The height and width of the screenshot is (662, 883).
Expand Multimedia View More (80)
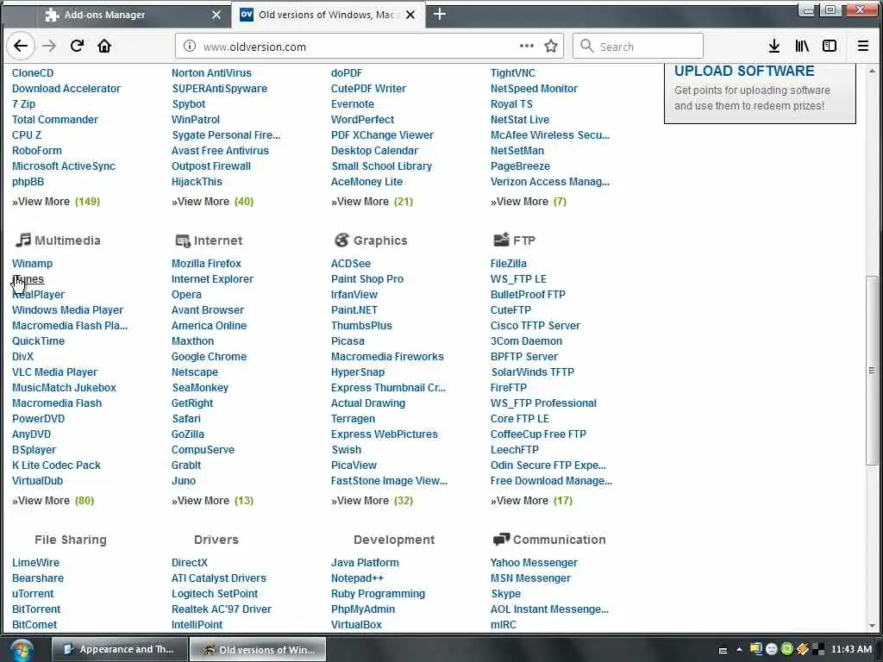tap(53, 501)
